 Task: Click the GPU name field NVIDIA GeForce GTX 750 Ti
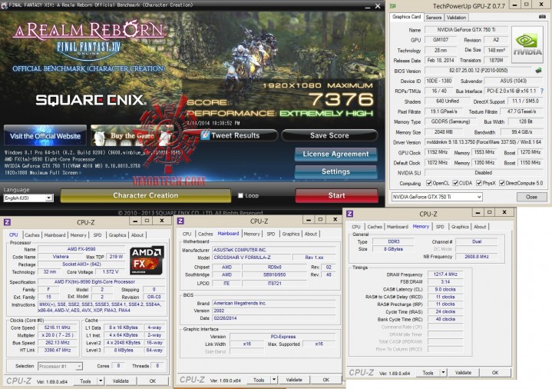pos(467,30)
